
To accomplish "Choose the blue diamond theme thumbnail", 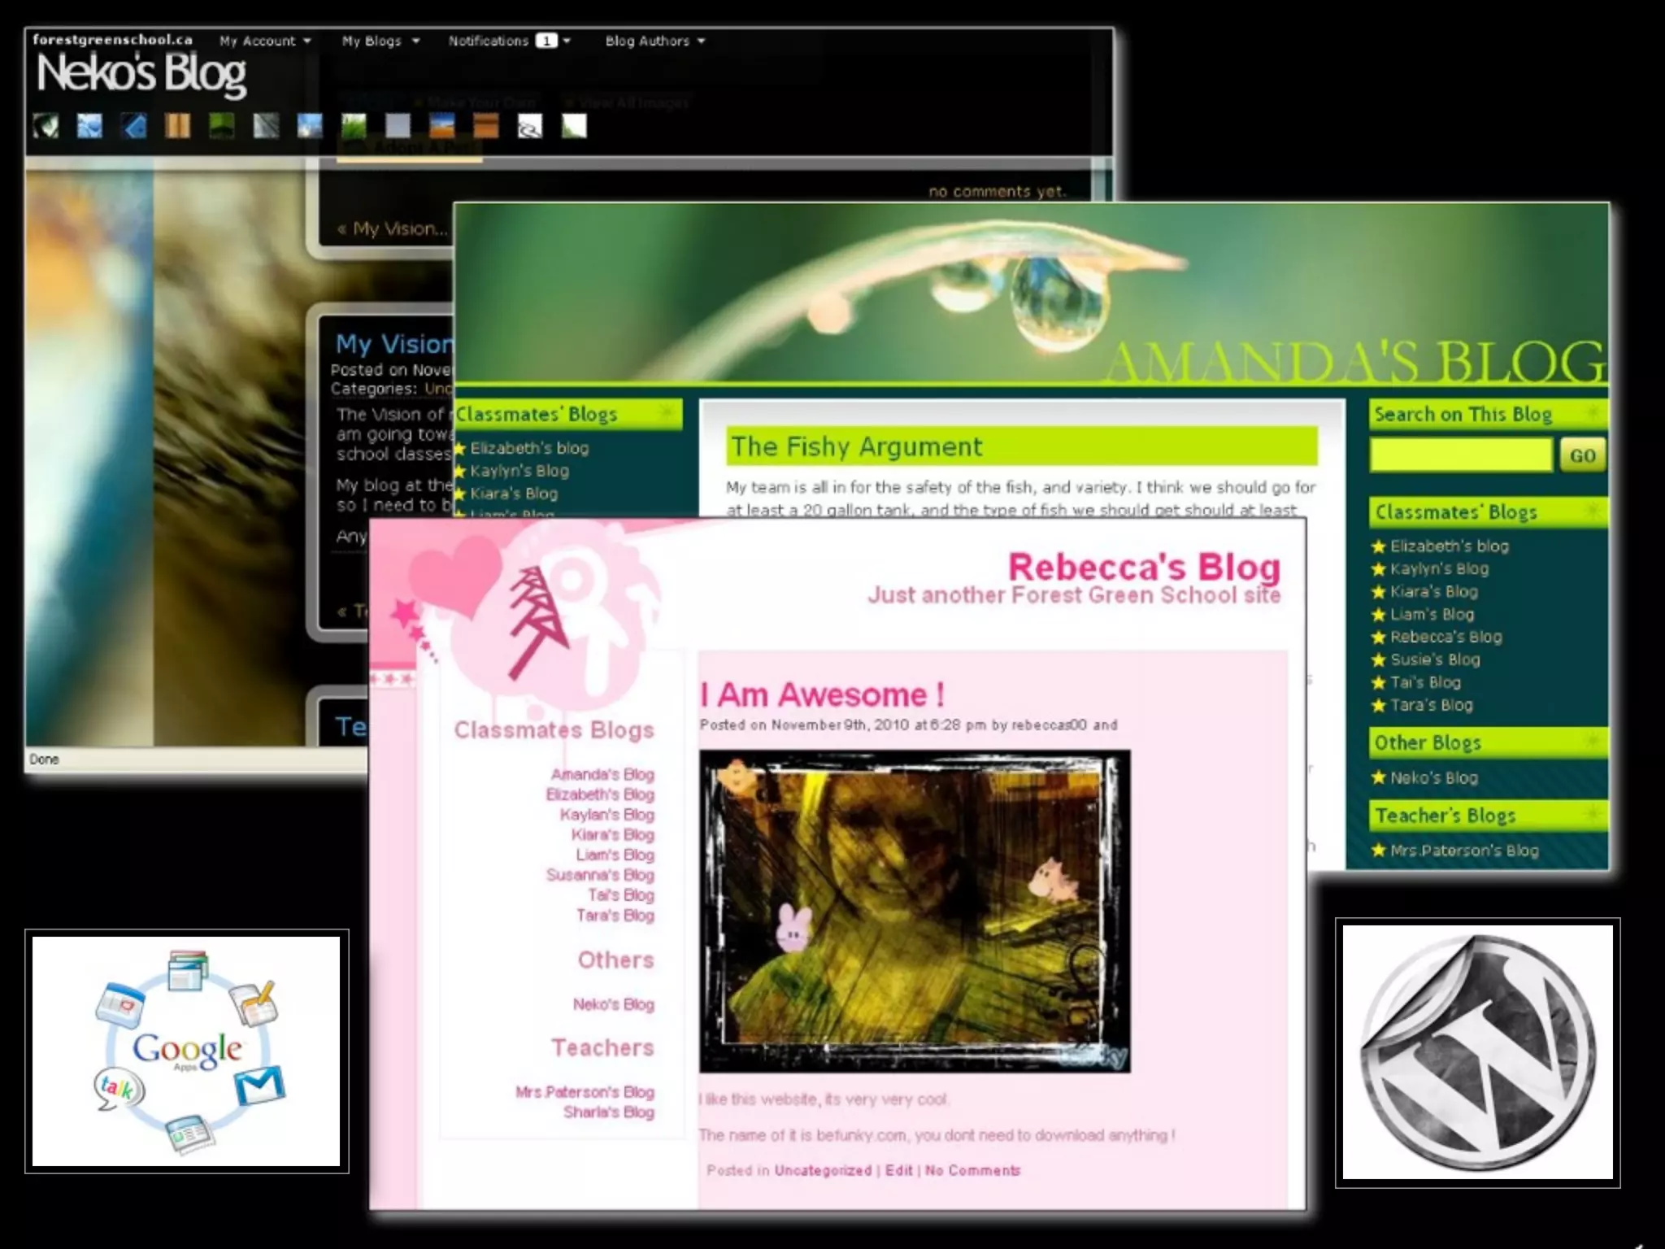I will tap(133, 126).
